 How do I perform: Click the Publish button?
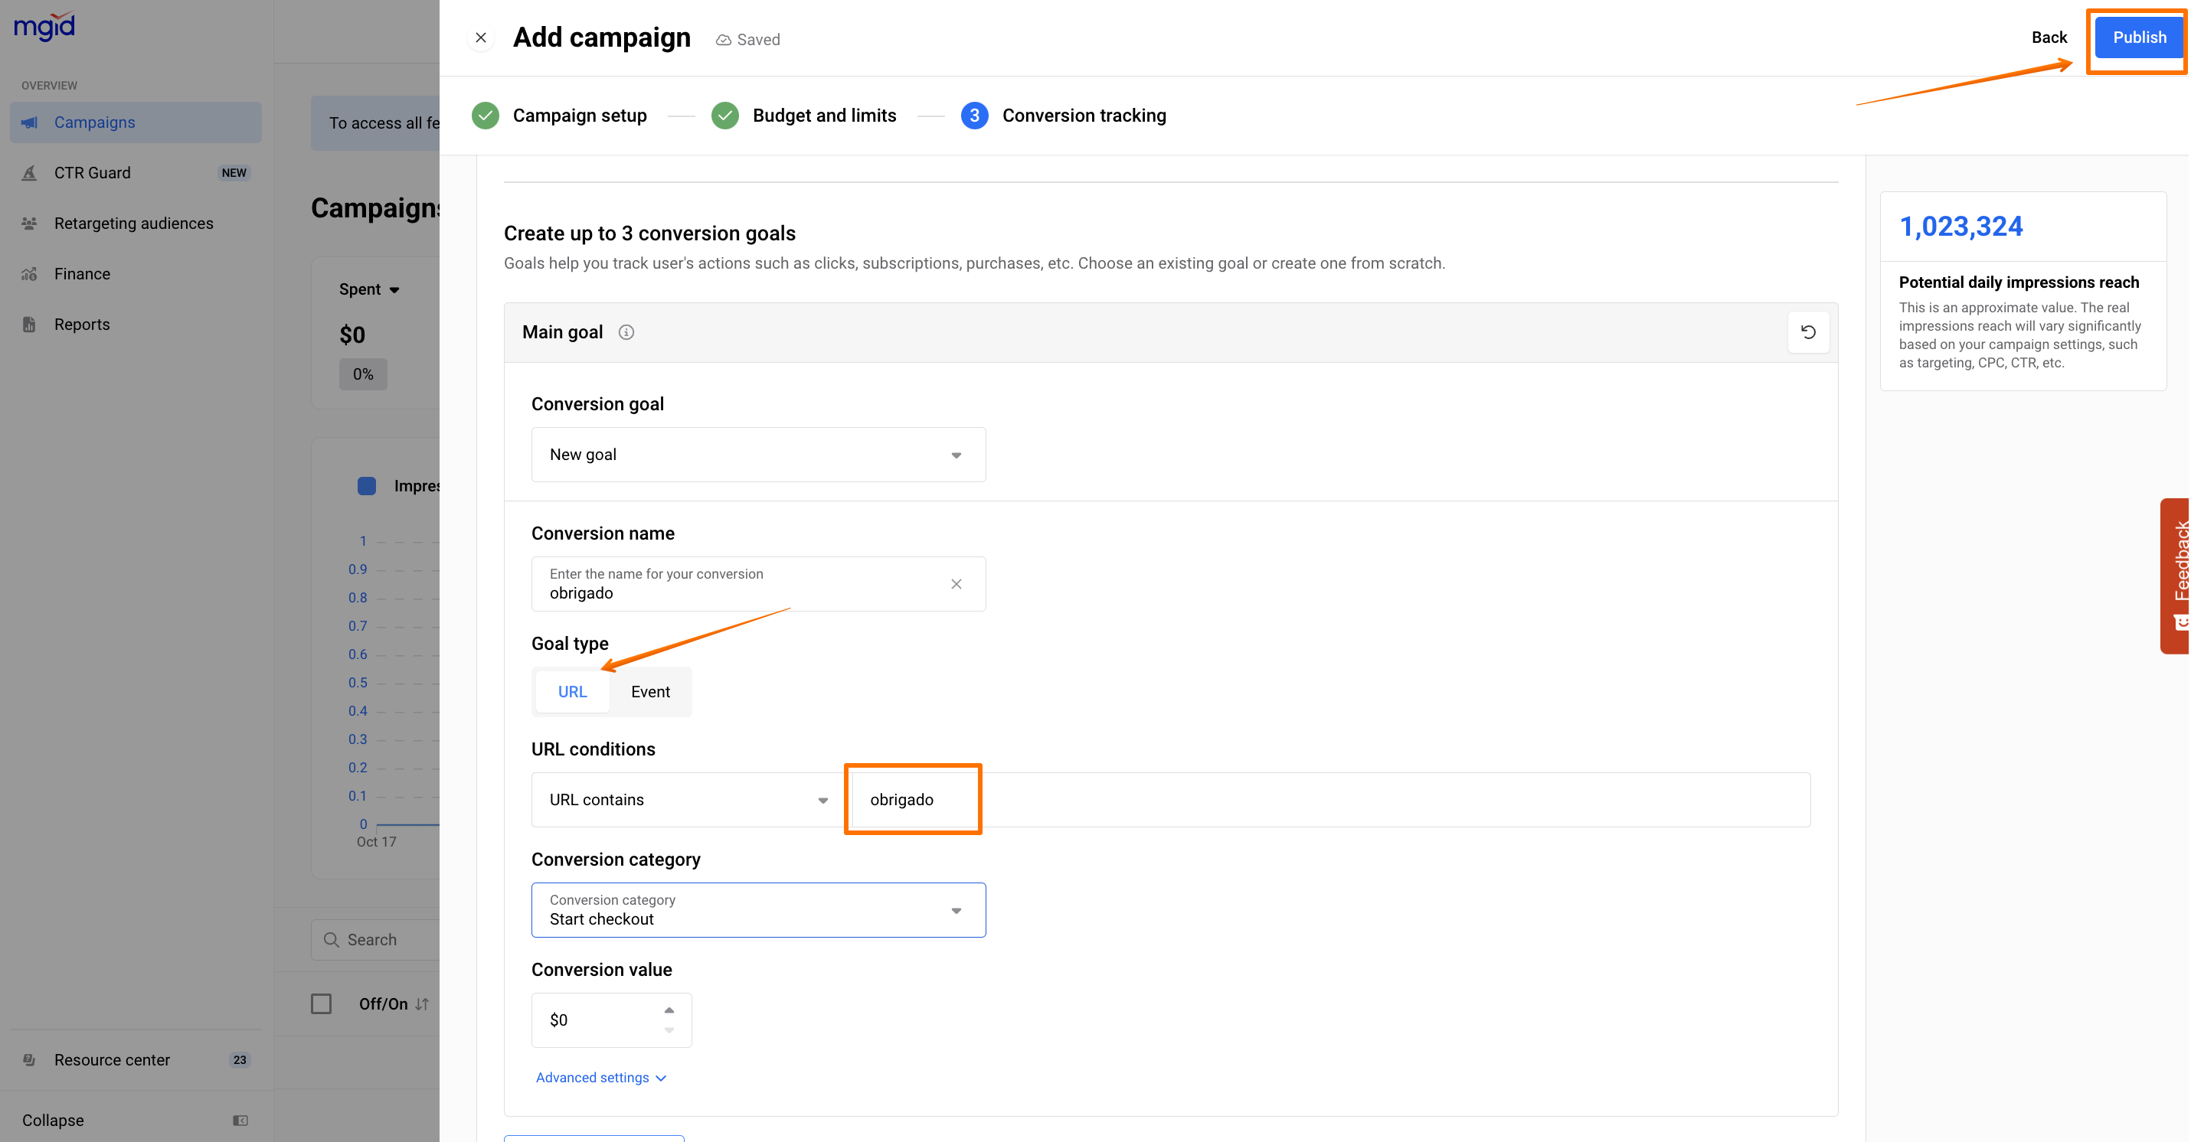[2138, 38]
